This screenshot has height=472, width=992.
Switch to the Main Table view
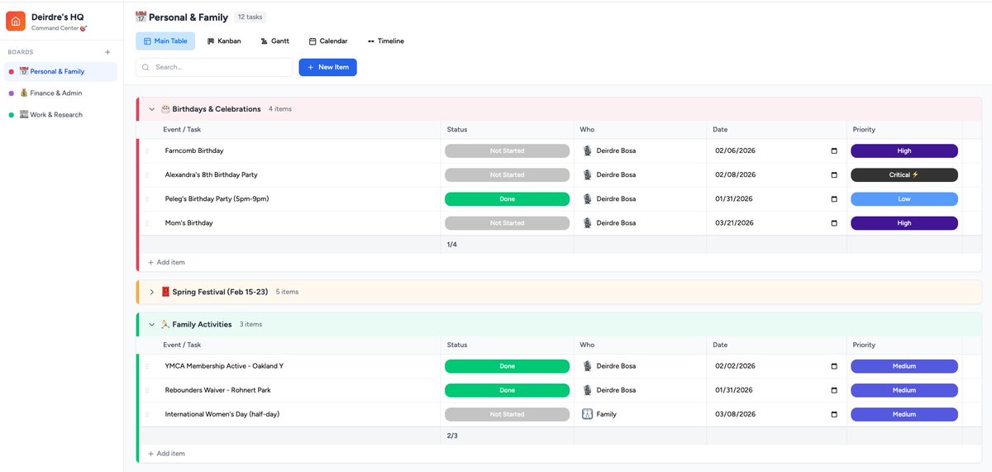[x=165, y=41]
